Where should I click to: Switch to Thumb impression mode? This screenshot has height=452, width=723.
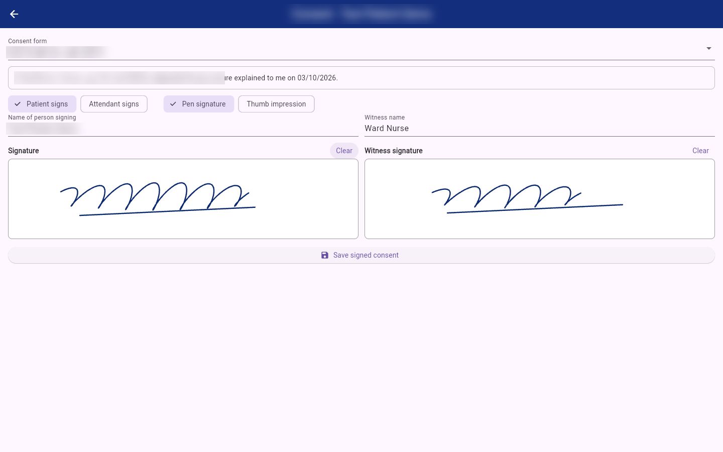click(276, 104)
